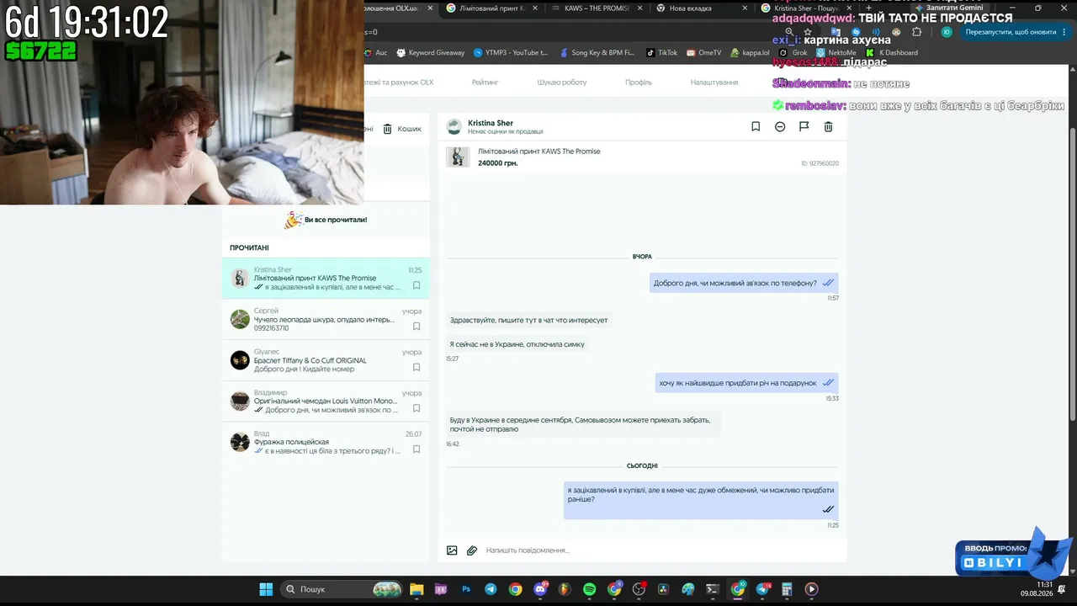Screen dimensions: 1077x606
Task: Open the kappa.lol bookmark
Action: (x=751, y=52)
